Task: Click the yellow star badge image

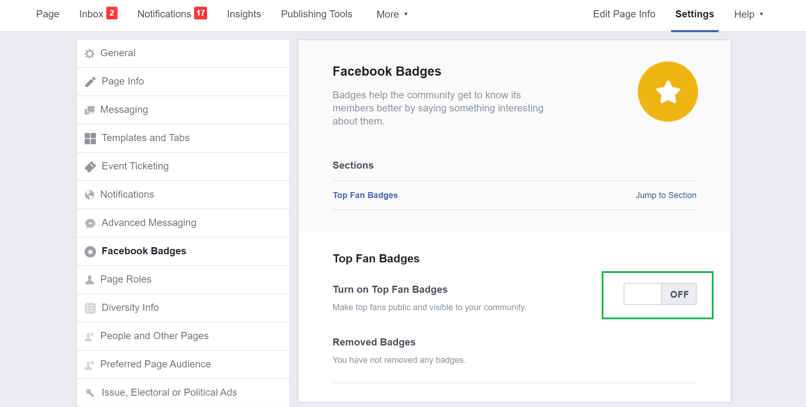Action: (x=668, y=92)
